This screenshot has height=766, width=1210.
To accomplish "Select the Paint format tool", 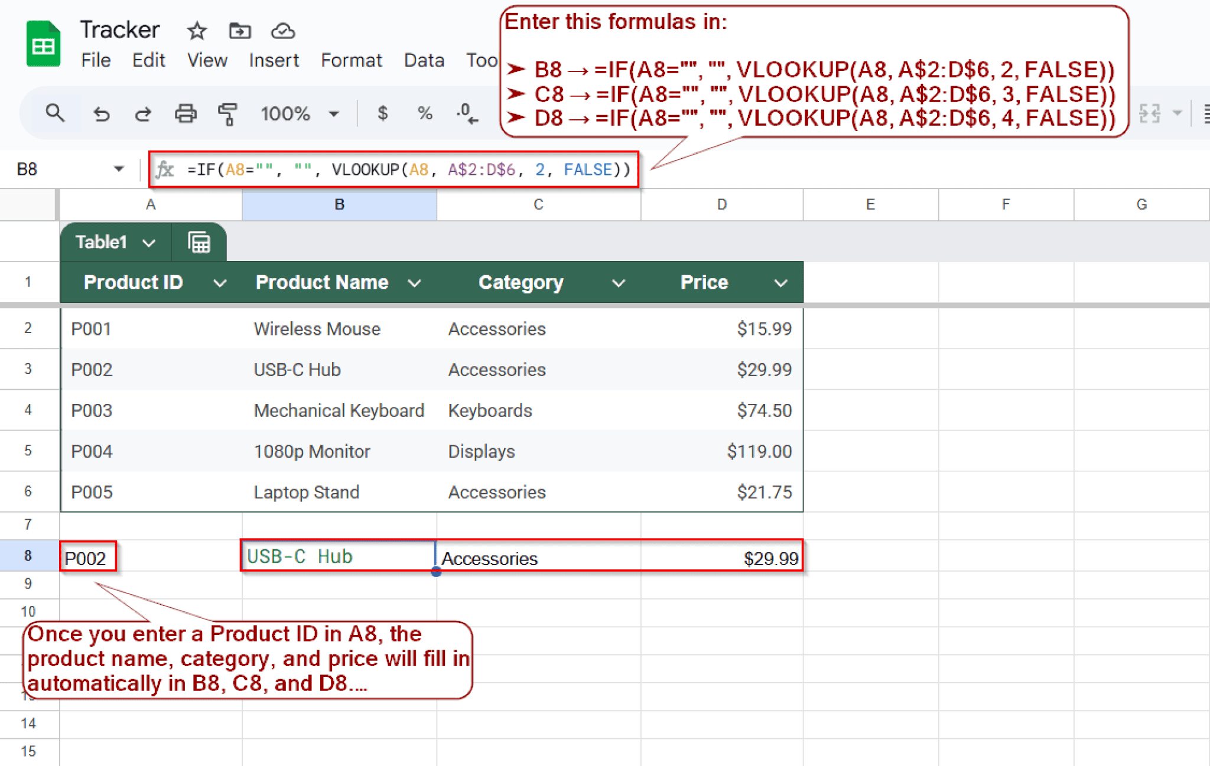I will [x=228, y=113].
